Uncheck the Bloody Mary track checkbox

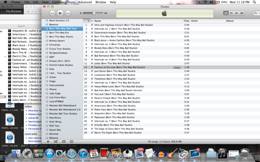pyautogui.click(x=92, y=48)
